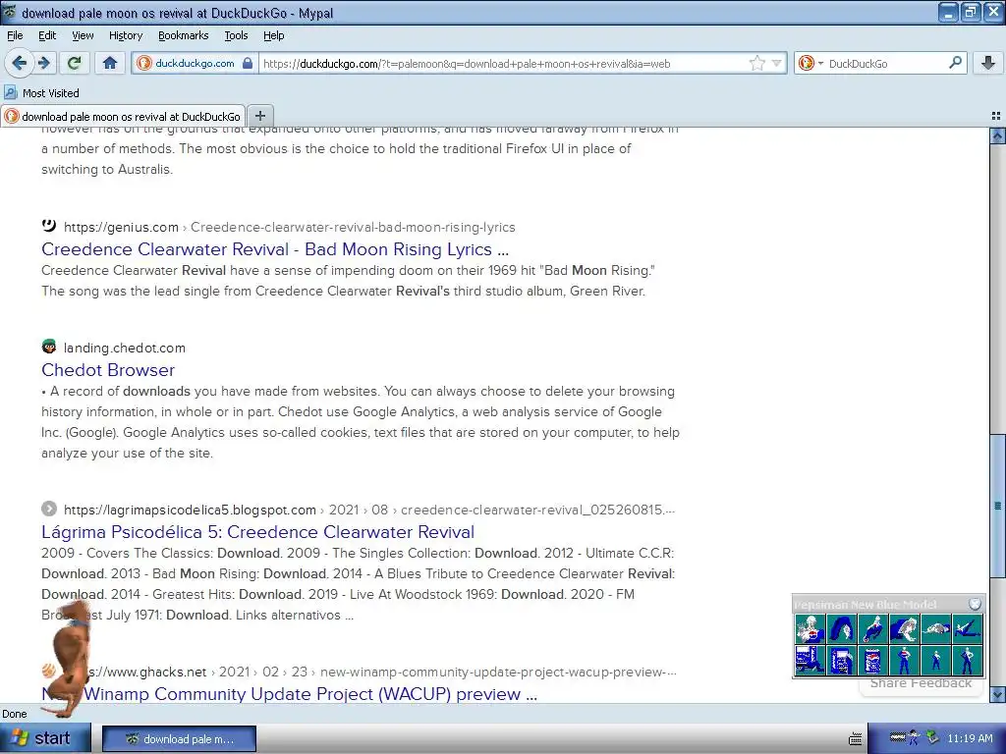This screenshot has width=1006, height=754.
Task: Open the Edit menu
Action: (47, 35)
